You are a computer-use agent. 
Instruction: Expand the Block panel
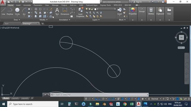coord(122,20)
